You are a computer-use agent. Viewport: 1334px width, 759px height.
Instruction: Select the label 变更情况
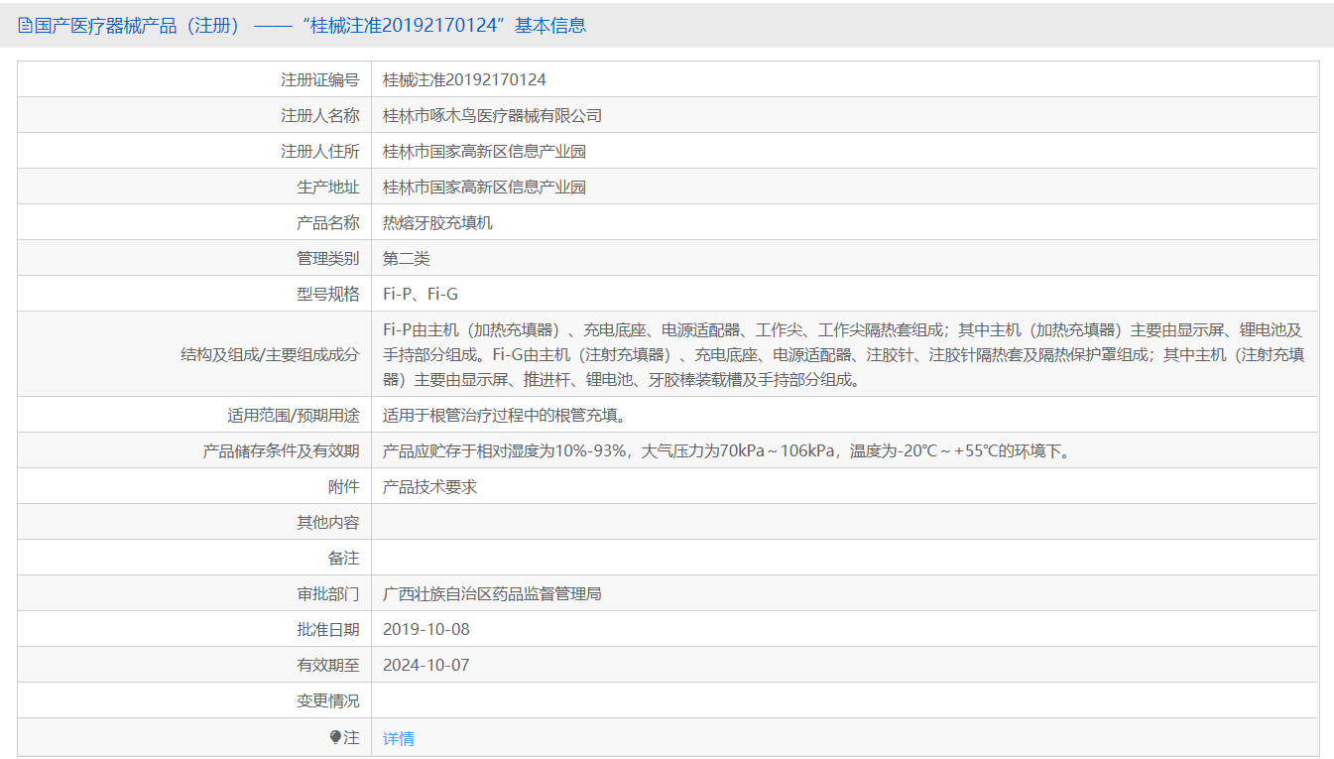(328, 700)
